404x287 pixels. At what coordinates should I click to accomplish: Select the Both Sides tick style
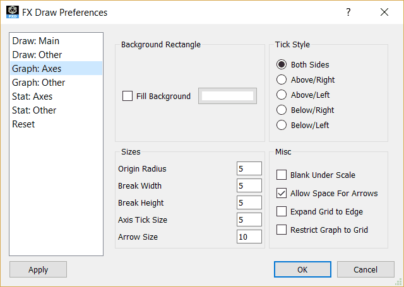click(x=282, y=64)
